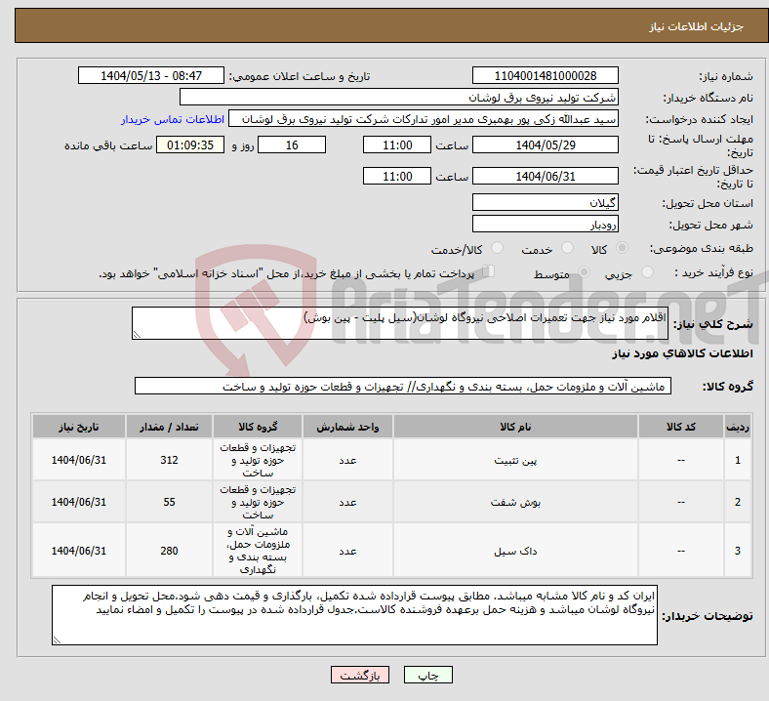Toggle the اسناد خزانه اسلامی payment checkbox
The image size is (769, 701).
tap(489, 271)
